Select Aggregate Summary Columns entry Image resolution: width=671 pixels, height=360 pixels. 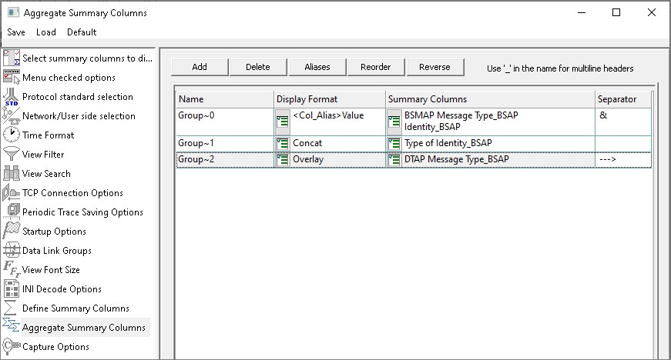(x=84, y=327)
